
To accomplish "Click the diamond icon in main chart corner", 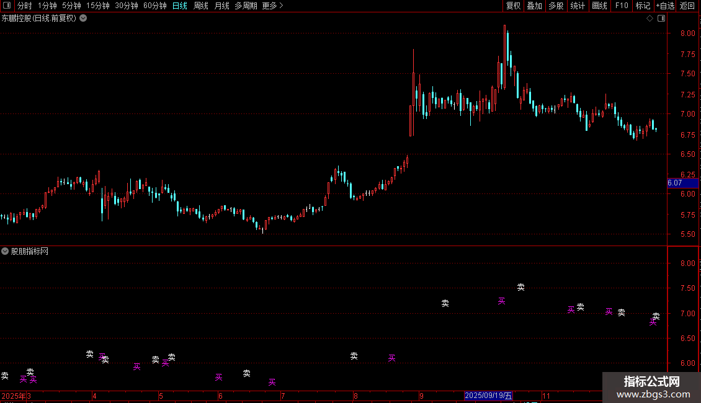I will pyautogui.click(x=650, y=19).
